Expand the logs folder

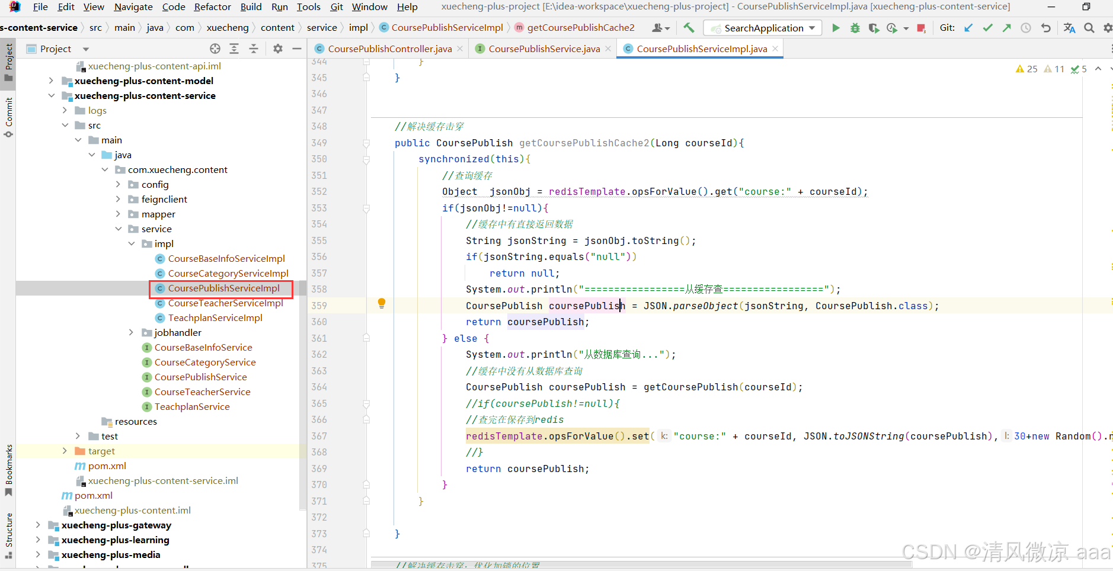[x=65, y=110]
